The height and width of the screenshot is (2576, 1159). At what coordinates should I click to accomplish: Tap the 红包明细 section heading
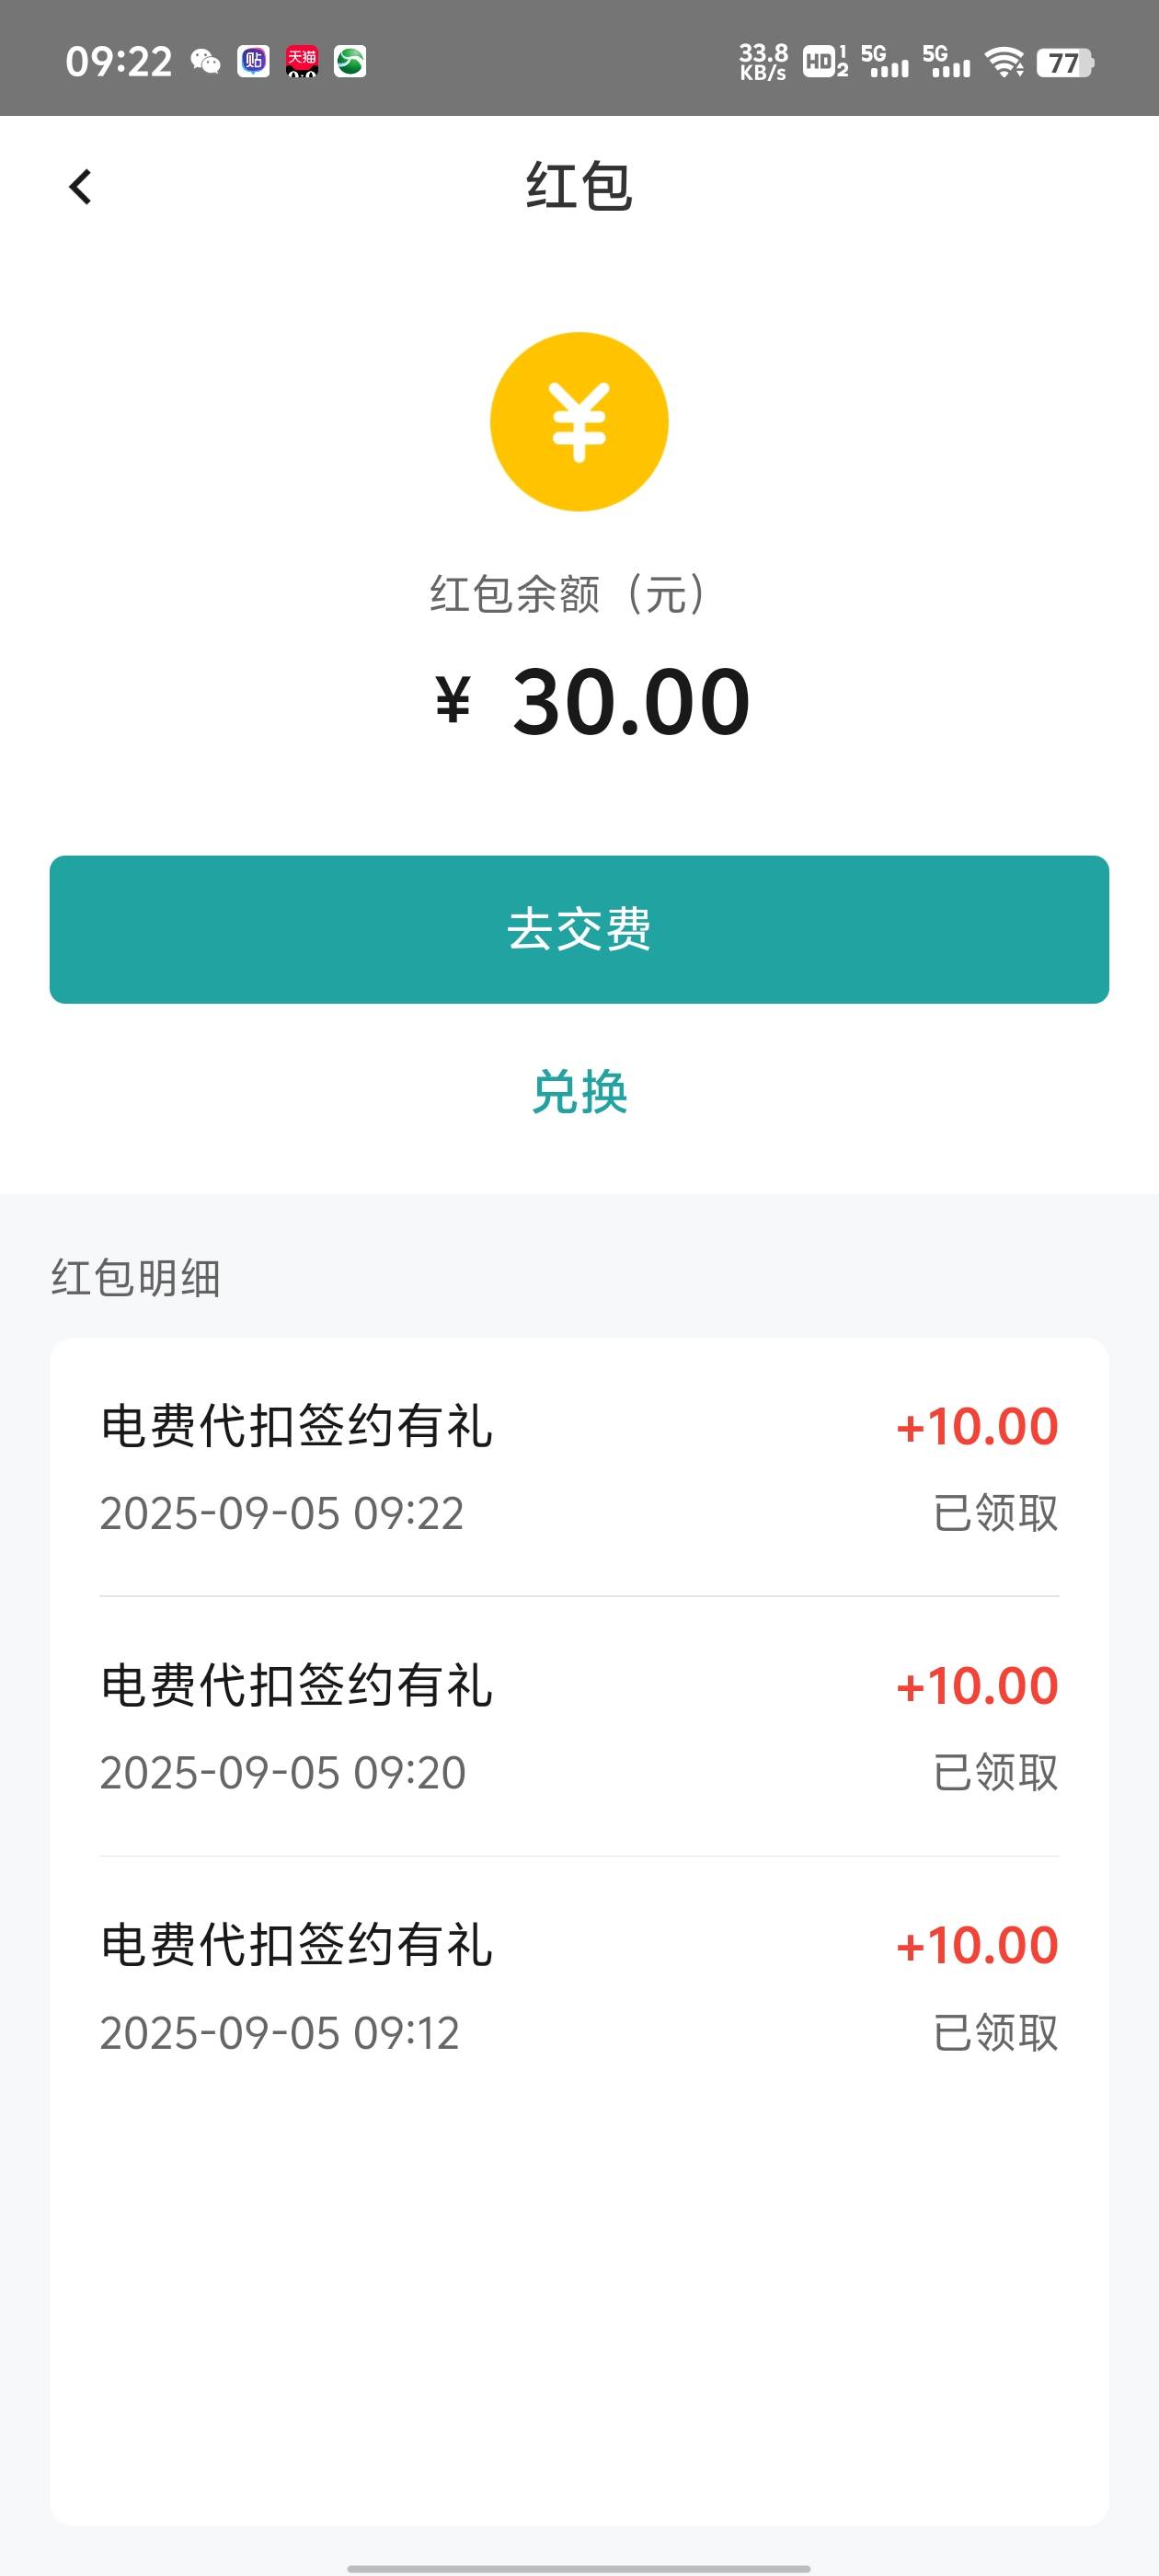coord(136,1278)
